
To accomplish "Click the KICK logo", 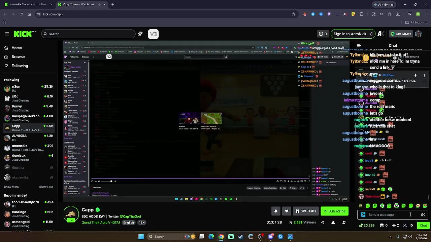I will pos(25,34).
